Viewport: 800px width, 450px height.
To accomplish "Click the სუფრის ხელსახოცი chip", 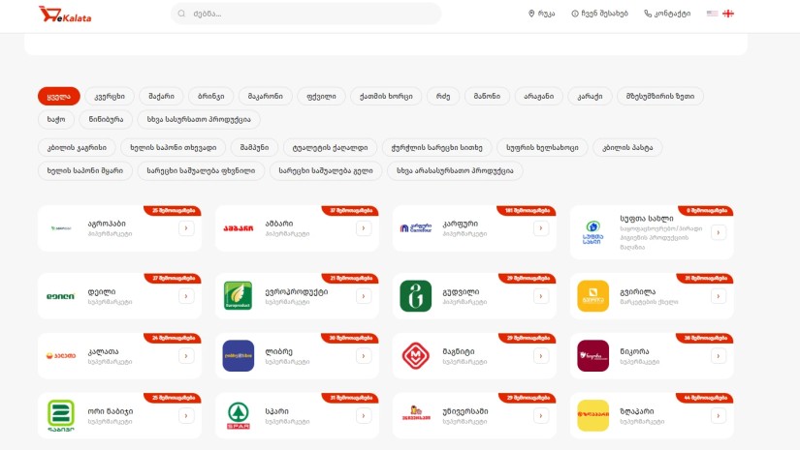I will pyautogui.click(x=542, y=148).
